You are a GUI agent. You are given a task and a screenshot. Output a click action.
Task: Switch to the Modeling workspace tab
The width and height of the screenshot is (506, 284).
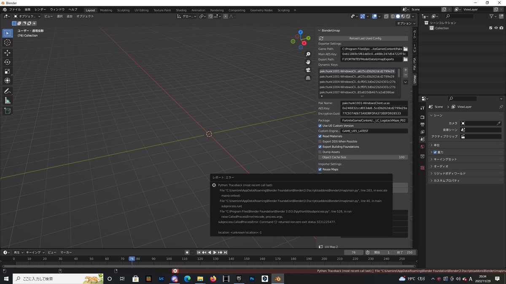coord(106,10)
